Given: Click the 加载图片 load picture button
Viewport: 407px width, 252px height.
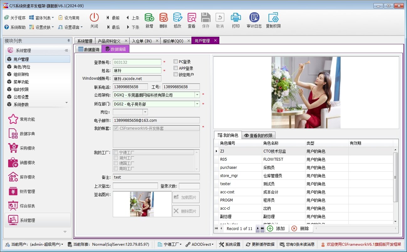Looking at the screenshot, I should [x=186, y=197].
